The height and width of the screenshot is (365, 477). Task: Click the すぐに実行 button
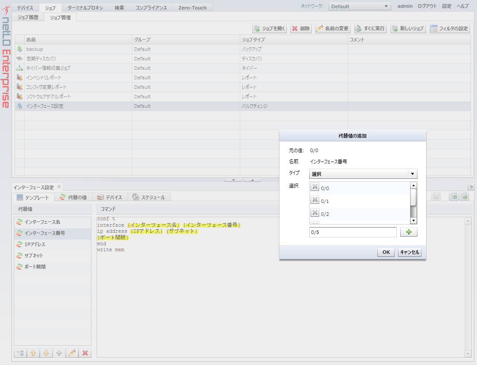pos(370,28)
